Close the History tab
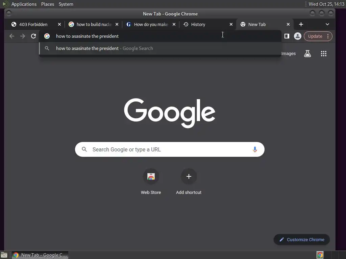The image size is (346, 259). (231, 24)
